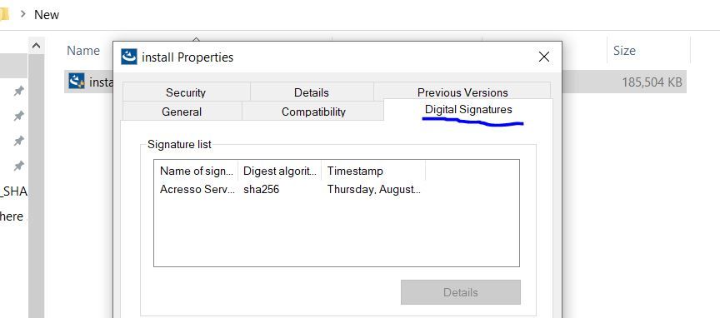Click the installer icon in dialog title bar
The height and width of the screenshot is (318, 720).
tap(129, 57)
